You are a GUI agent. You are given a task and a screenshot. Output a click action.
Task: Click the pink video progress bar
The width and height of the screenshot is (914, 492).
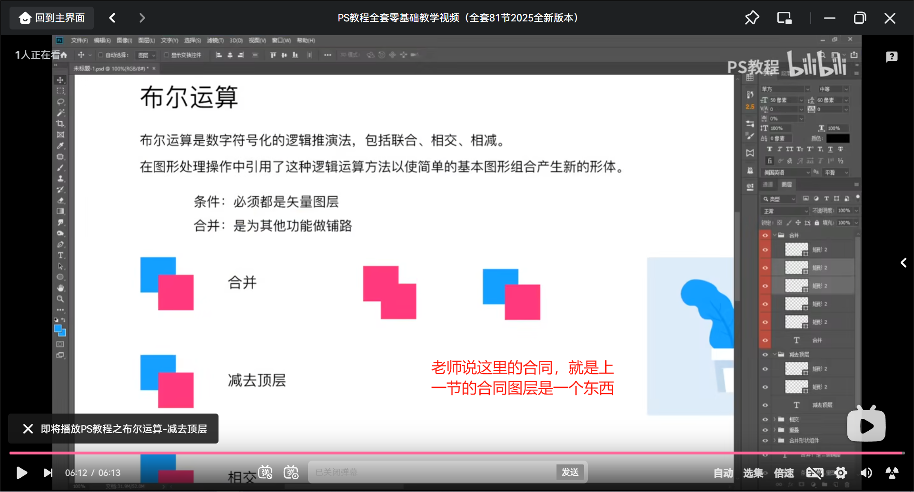(x=457, y=453)
